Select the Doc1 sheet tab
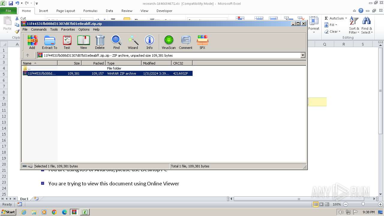This screenshot has width=384, height=216. click(24, 199)
